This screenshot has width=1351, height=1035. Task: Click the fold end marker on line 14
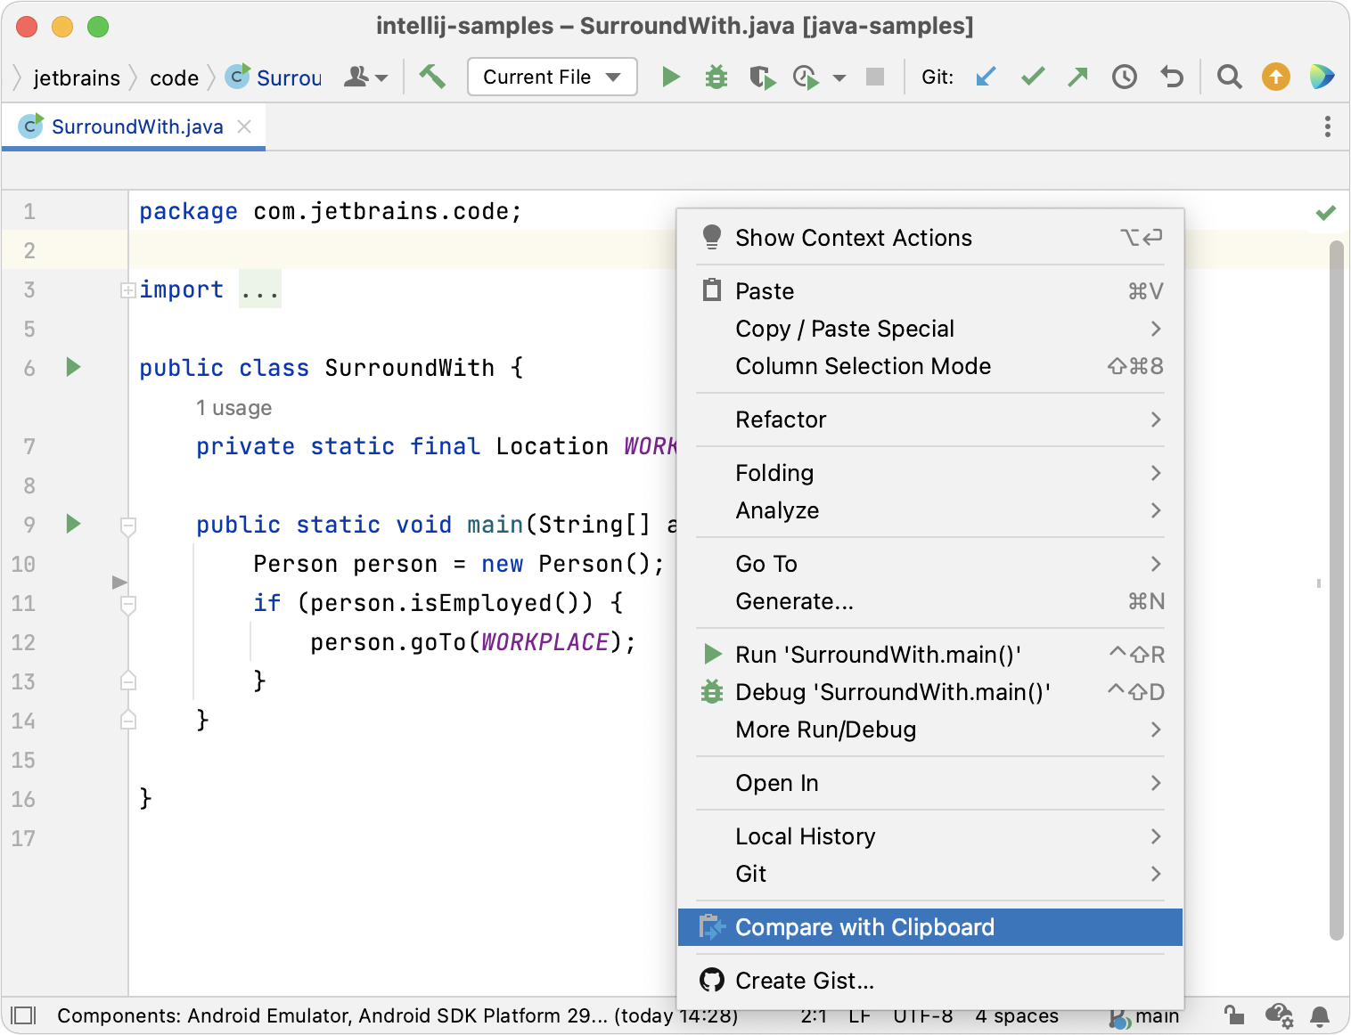tap(128, 720)
